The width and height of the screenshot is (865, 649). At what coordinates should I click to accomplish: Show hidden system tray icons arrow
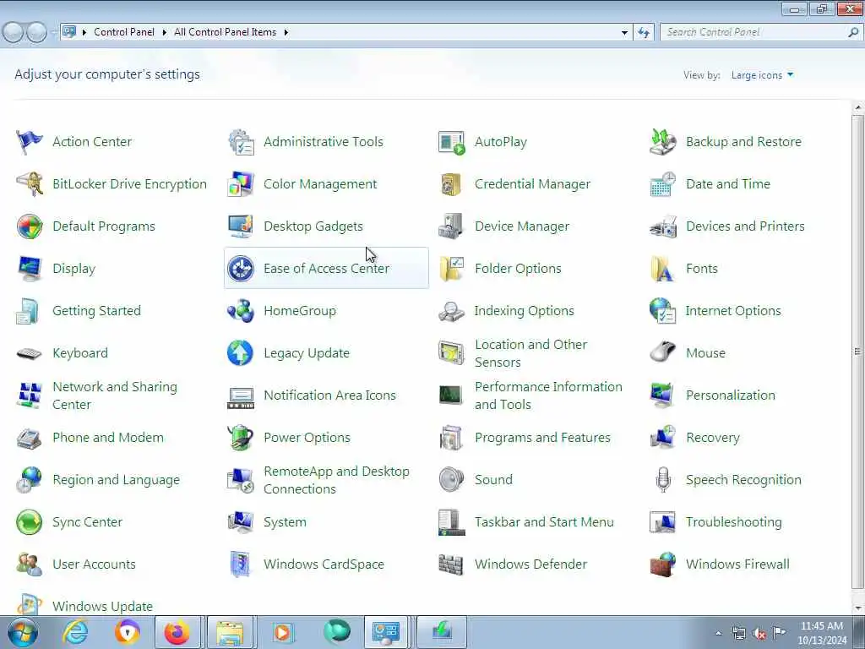(718, 634)
